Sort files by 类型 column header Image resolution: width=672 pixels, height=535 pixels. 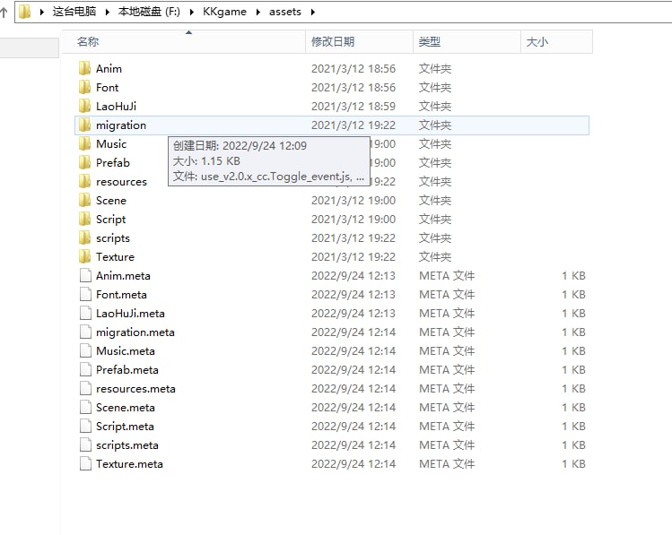[x=430, y=42]
